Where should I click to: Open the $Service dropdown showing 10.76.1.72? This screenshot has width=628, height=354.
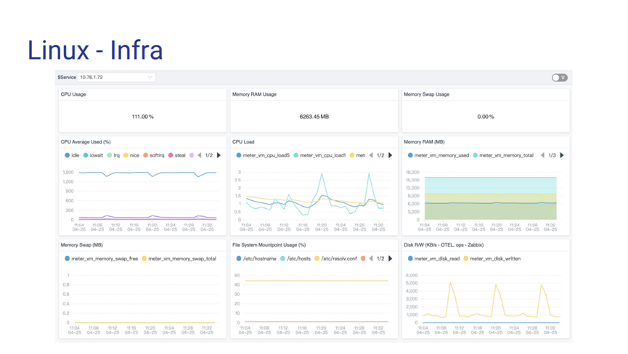click(116, 78)
